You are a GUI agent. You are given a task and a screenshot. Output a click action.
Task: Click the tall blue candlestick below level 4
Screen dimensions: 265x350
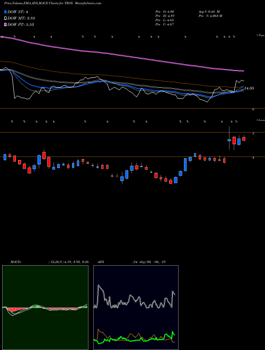tap(185, 164)
